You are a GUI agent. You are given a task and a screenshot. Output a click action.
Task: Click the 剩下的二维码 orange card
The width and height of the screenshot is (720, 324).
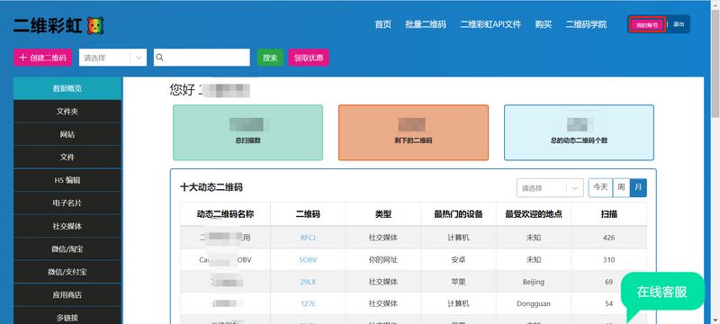[413, 132]
